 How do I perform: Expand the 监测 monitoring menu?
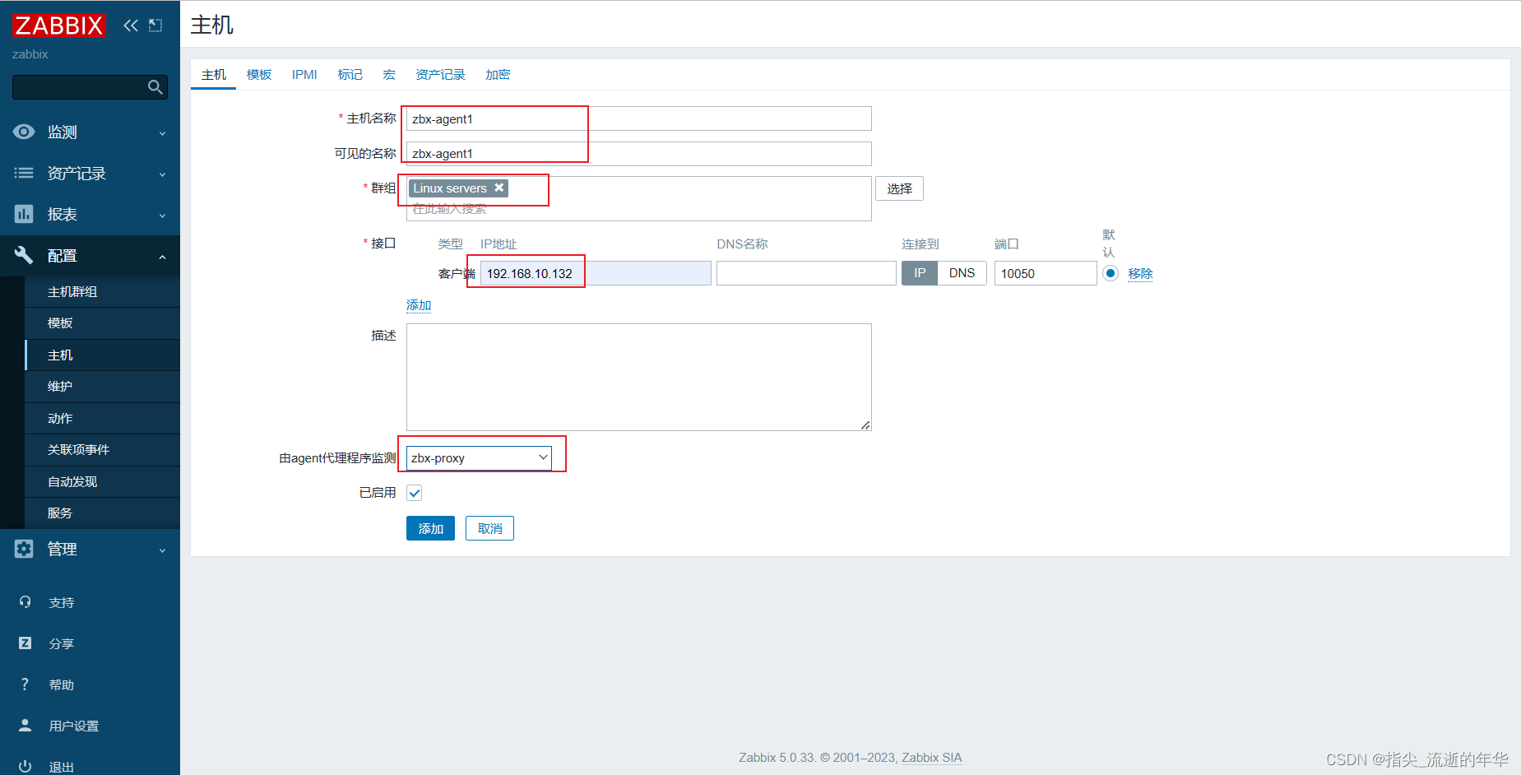point(90,132)
